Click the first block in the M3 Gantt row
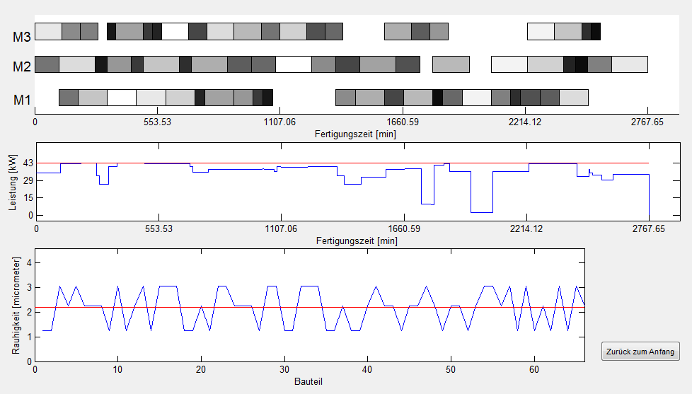Screen dimensions: 692x394 [48, 32]
